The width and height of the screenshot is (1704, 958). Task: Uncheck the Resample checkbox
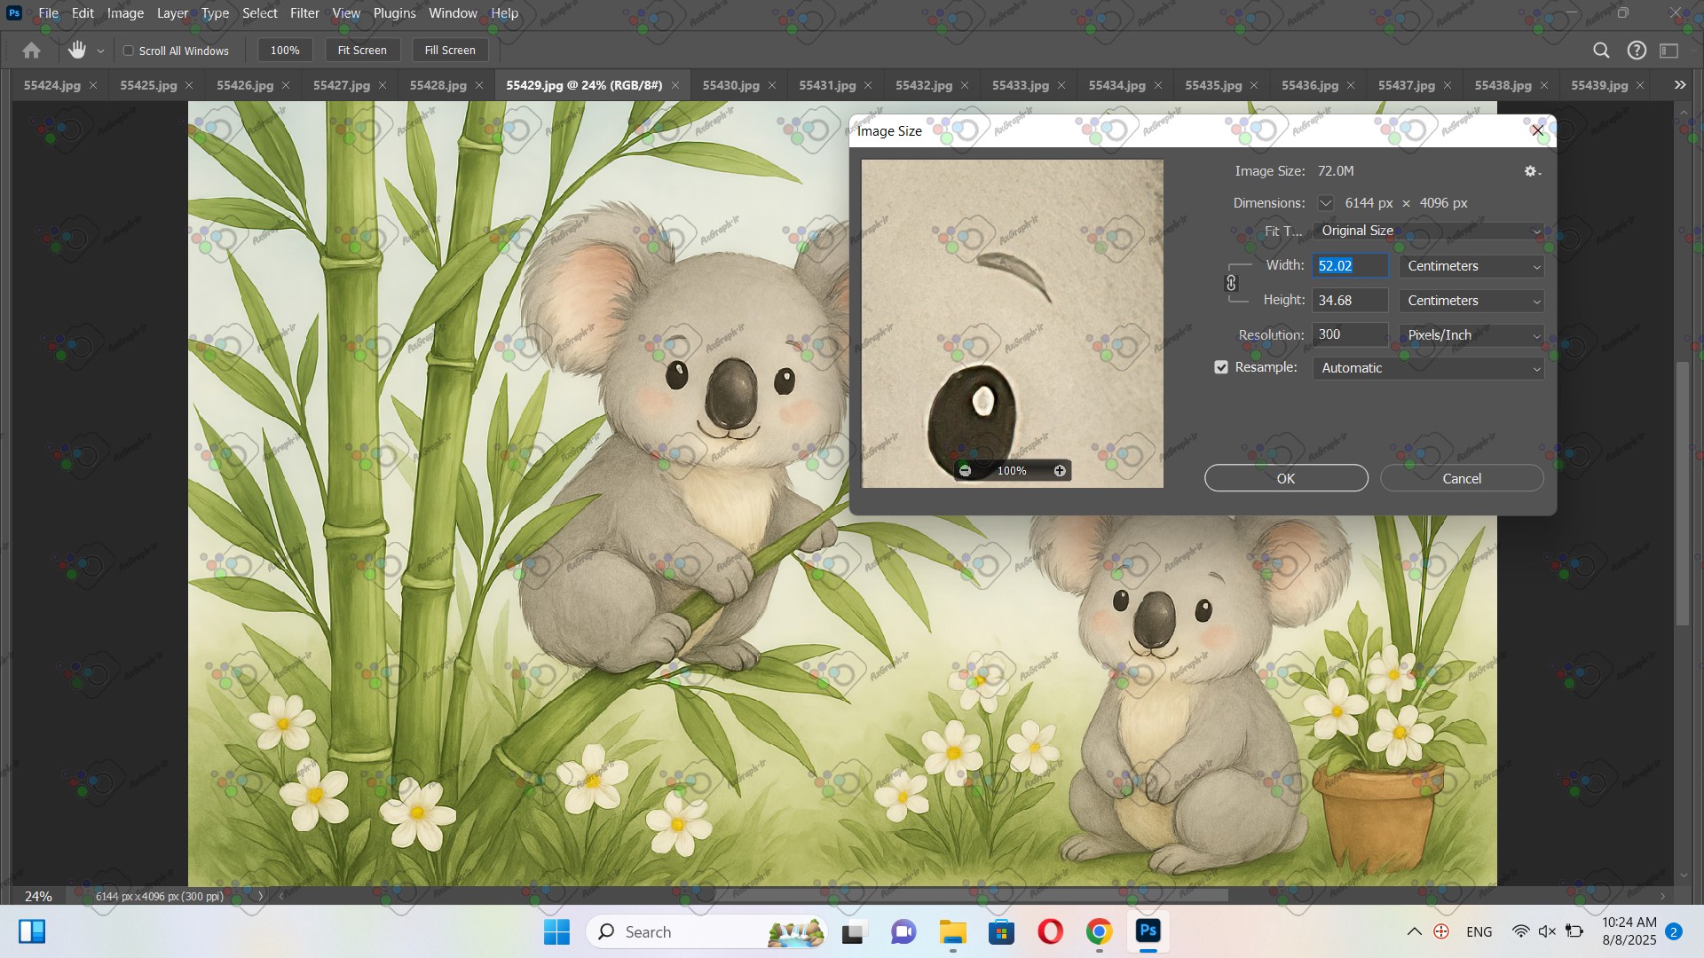[x=1221, y=367]
